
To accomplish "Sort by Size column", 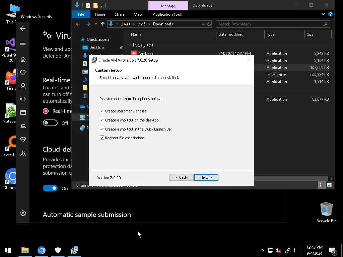I will 310,34.
